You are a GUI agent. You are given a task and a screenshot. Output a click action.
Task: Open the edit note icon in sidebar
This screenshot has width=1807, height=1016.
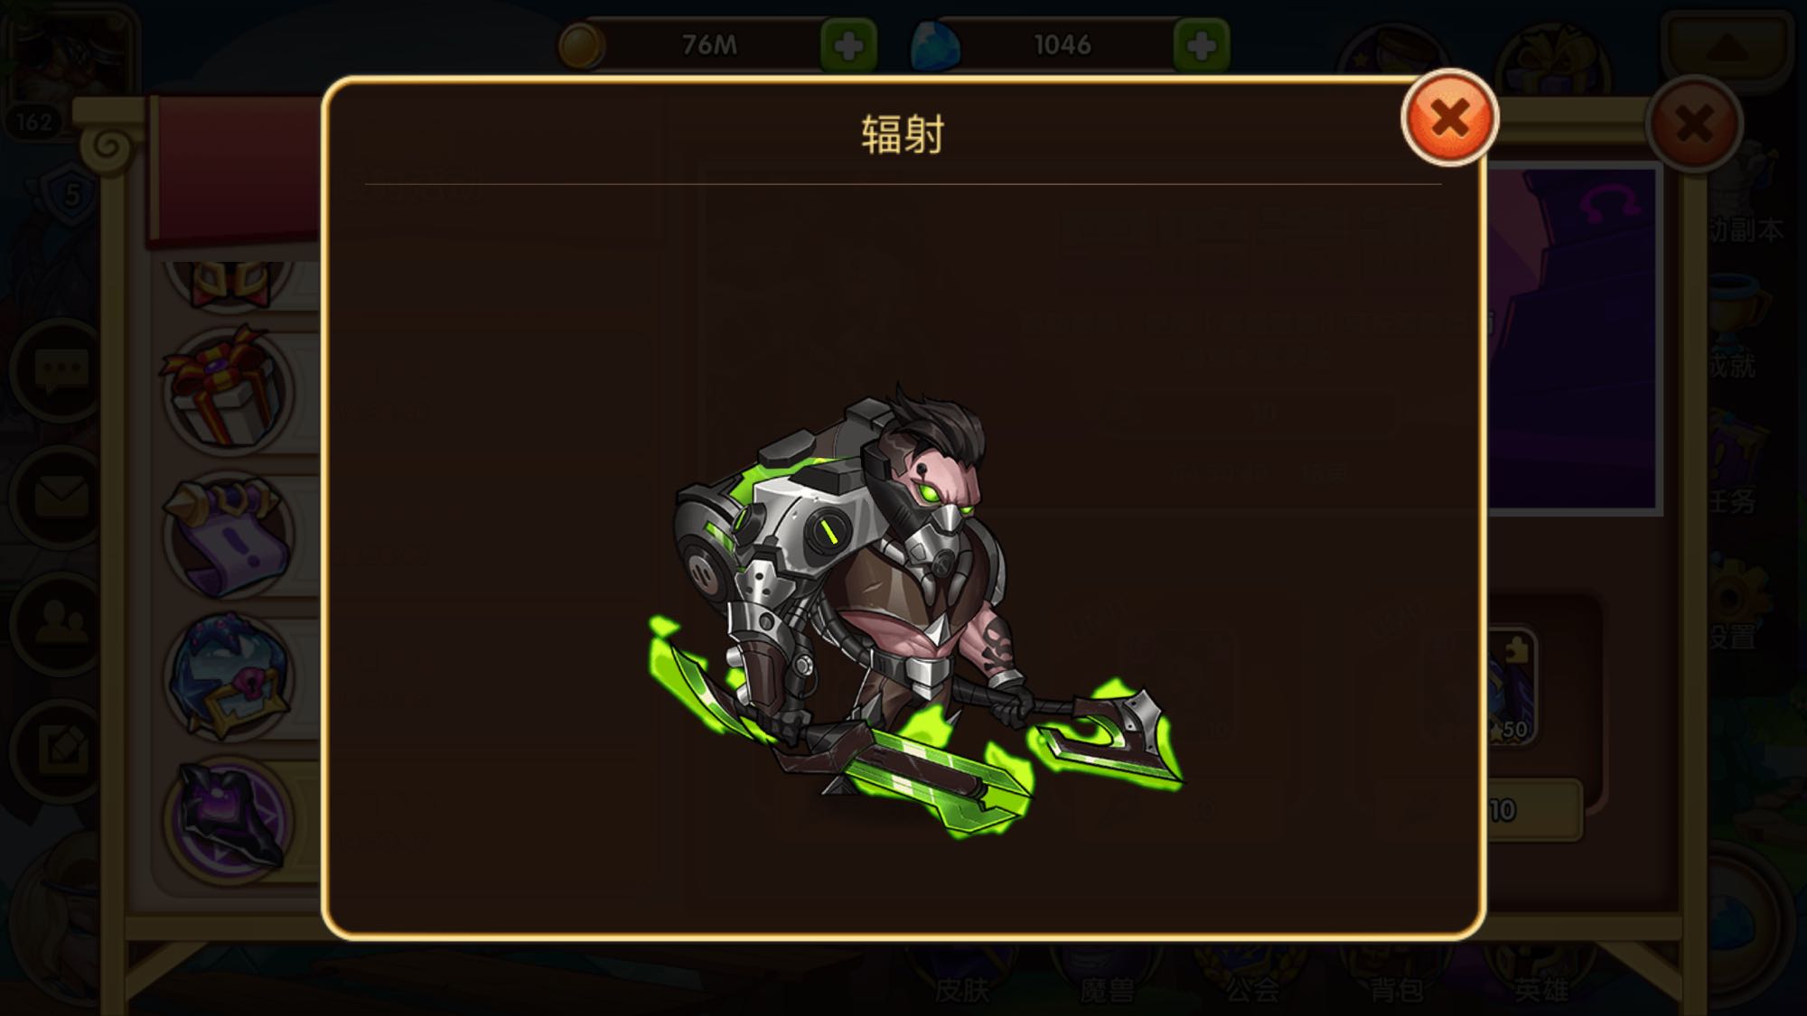pyautogui.click(x=61, y=748)
